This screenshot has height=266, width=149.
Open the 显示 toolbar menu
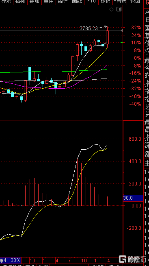click(6, 2)
